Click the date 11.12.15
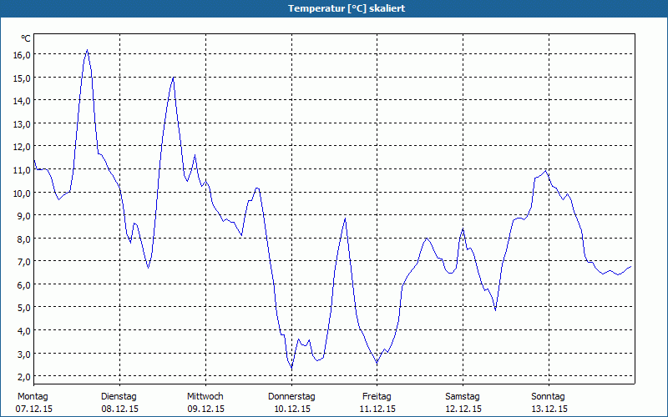668x417 pixels. [377, 409]
